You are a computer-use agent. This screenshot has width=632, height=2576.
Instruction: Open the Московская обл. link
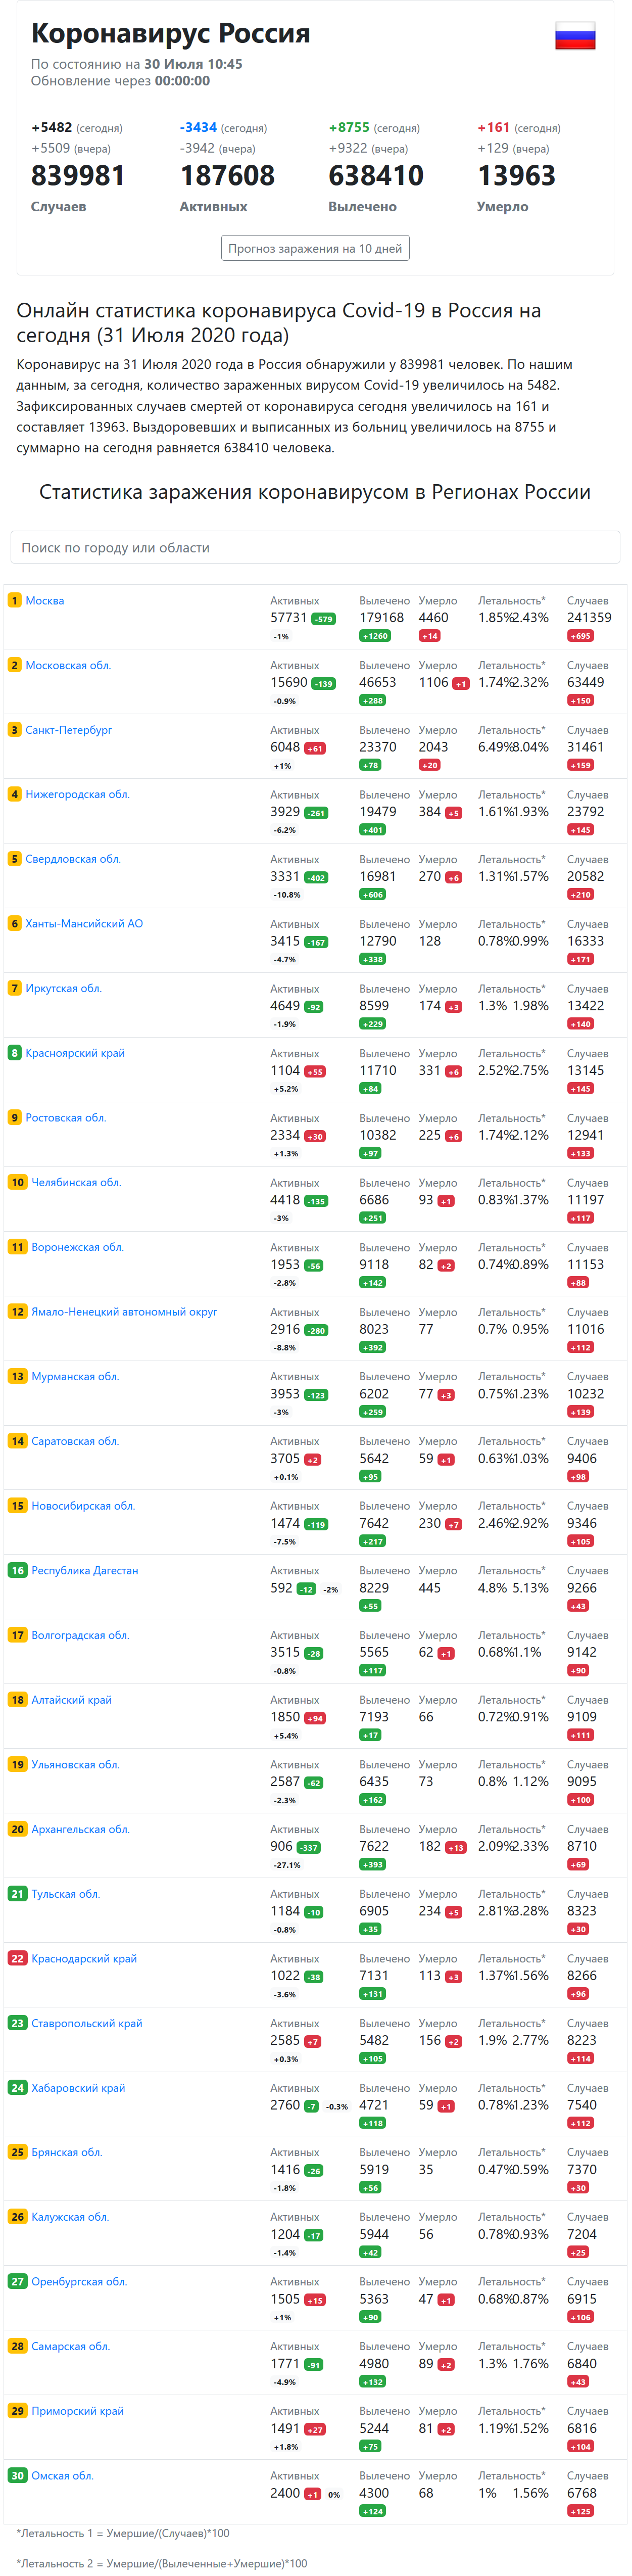point(68,665)
